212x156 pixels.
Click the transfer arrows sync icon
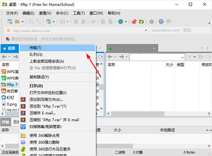tap(93, 22)
